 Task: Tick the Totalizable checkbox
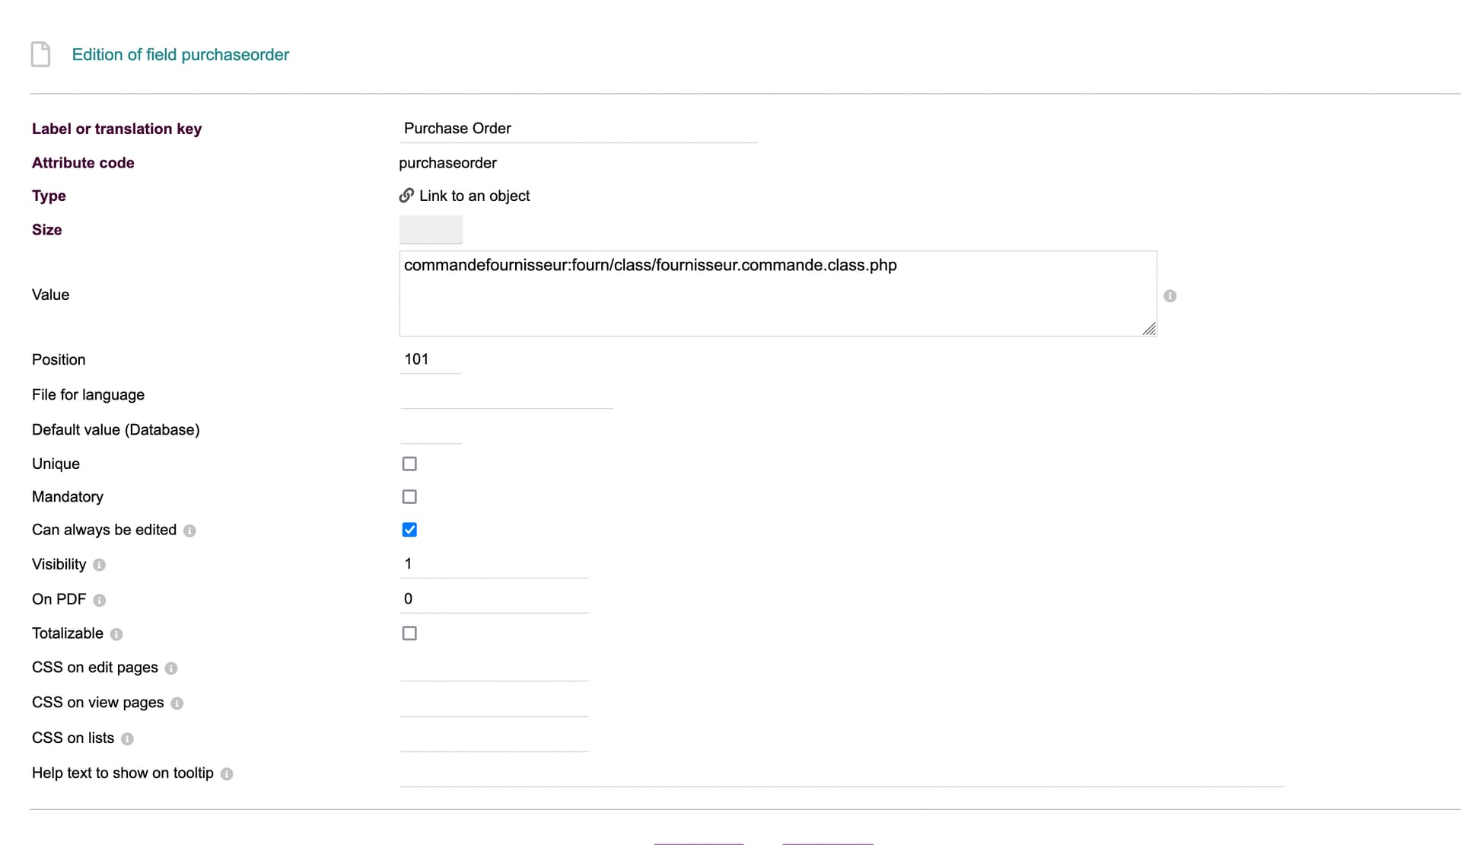(409, 633)
